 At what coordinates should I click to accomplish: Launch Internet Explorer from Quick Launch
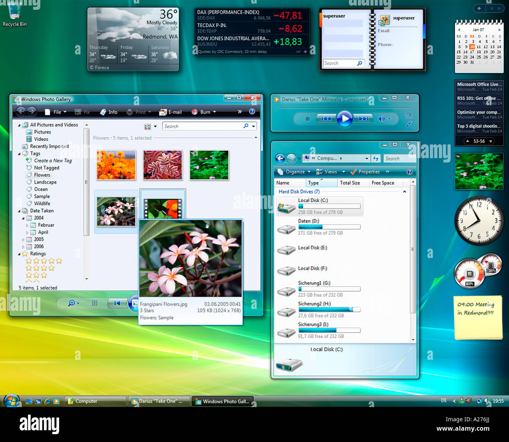pos(47,401)
